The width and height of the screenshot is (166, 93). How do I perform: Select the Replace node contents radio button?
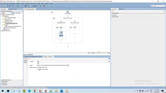pos(38,69)
